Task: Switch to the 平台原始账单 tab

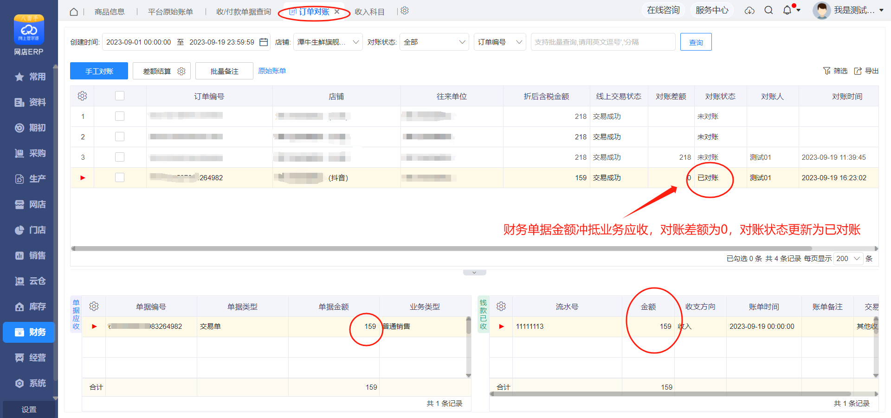Action: tap(170, 12)
